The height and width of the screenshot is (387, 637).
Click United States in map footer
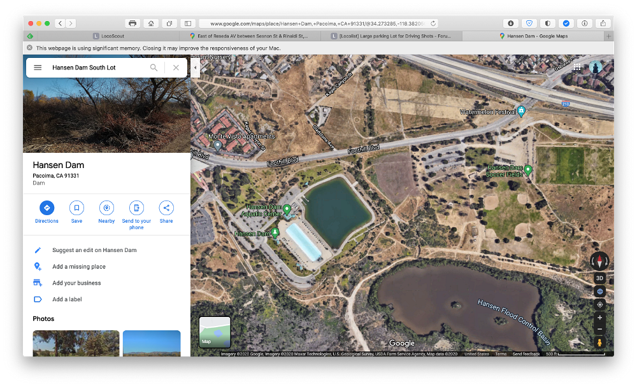tap(476, 354)
